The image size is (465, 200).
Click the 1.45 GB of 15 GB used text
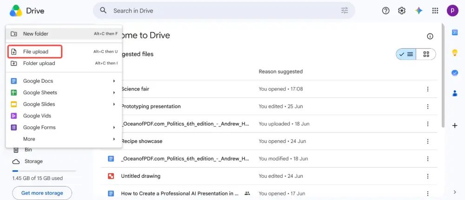click(x=37, y=178)
